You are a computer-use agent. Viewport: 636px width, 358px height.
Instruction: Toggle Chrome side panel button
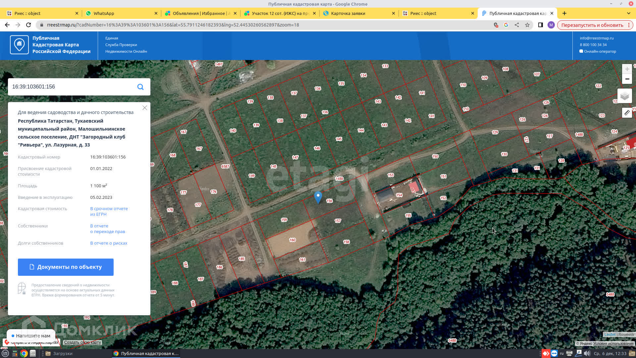pos(540,25)
